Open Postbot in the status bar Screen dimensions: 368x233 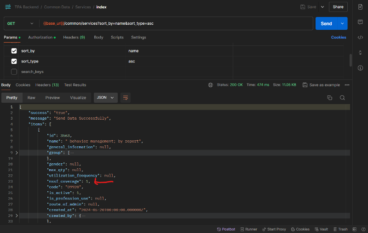point(225,229)
